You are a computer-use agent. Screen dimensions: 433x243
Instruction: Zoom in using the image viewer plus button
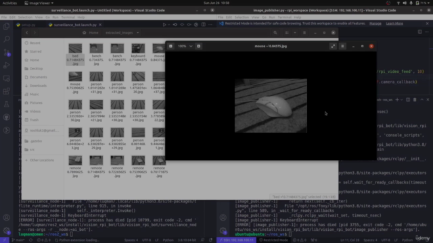click(x=198, y=46)
